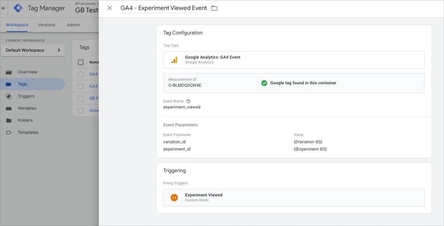Open Folders in the sidebar
The image size is (444, 226).
[25, 120]
